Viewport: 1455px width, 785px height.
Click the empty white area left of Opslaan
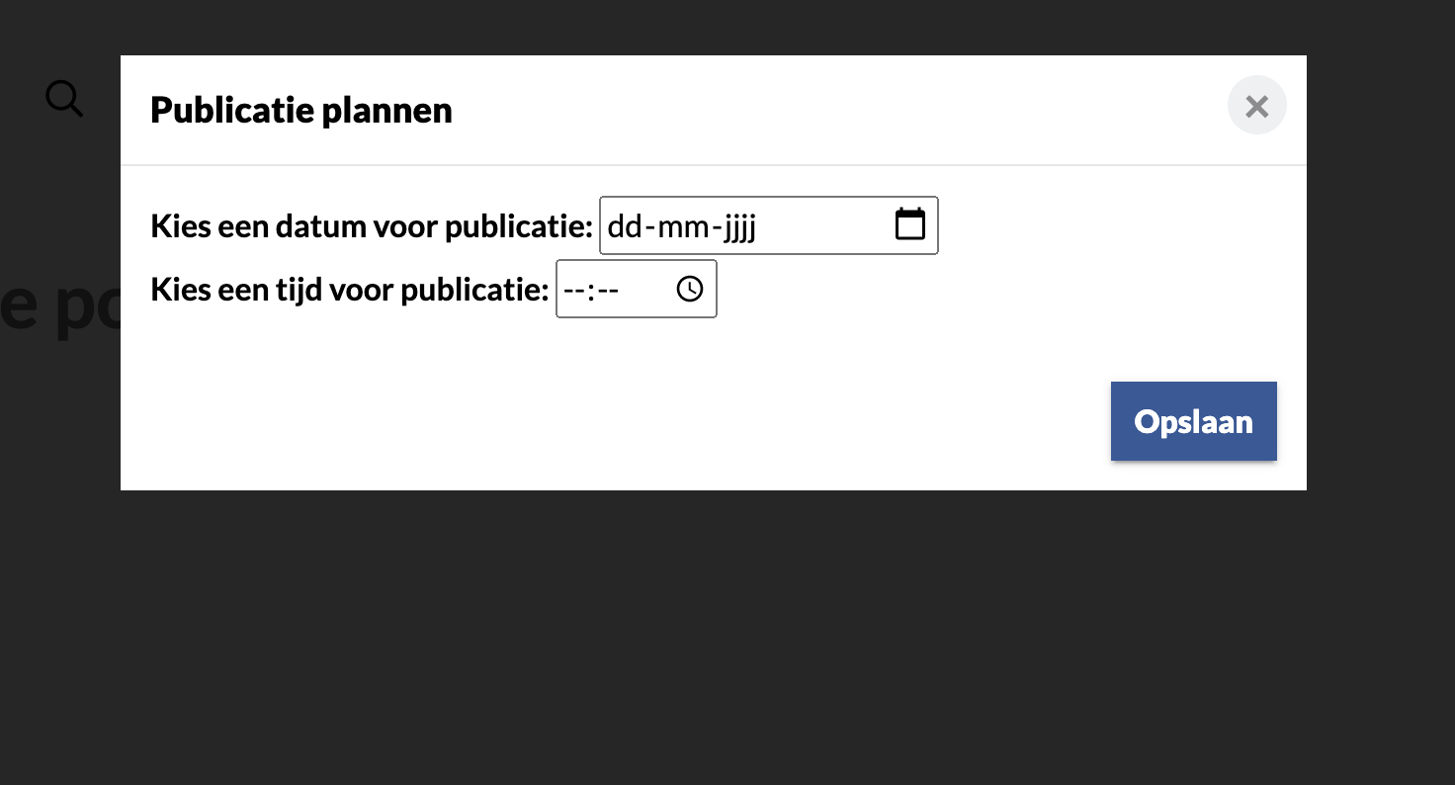click(613, 421)
